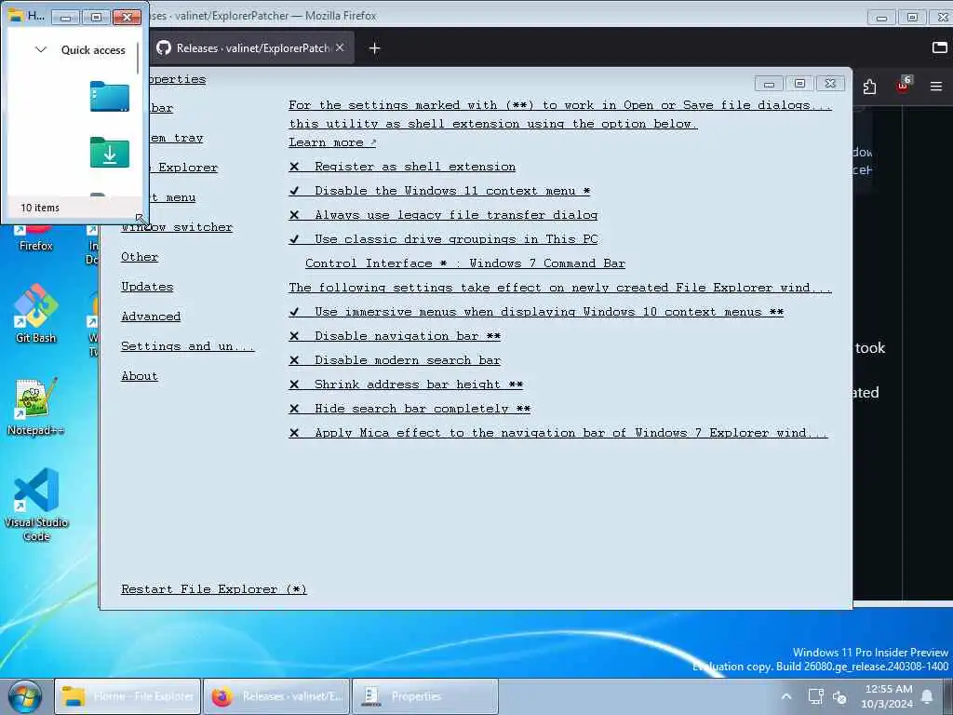This screenshot has height=715, width=953.
Task: Toggle Disable navigation bar option
Action: 395,336
